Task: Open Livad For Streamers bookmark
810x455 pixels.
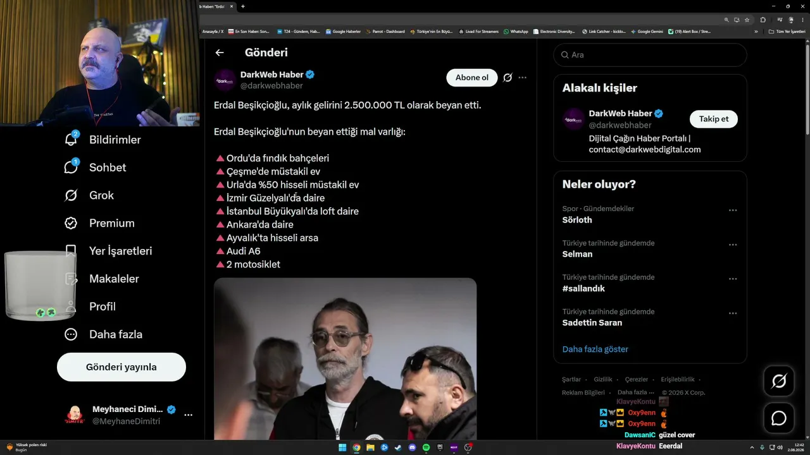Action: click(x=479, y=31)
